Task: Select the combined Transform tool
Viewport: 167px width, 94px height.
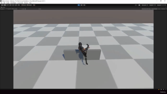Action: [x=16, y=5]
